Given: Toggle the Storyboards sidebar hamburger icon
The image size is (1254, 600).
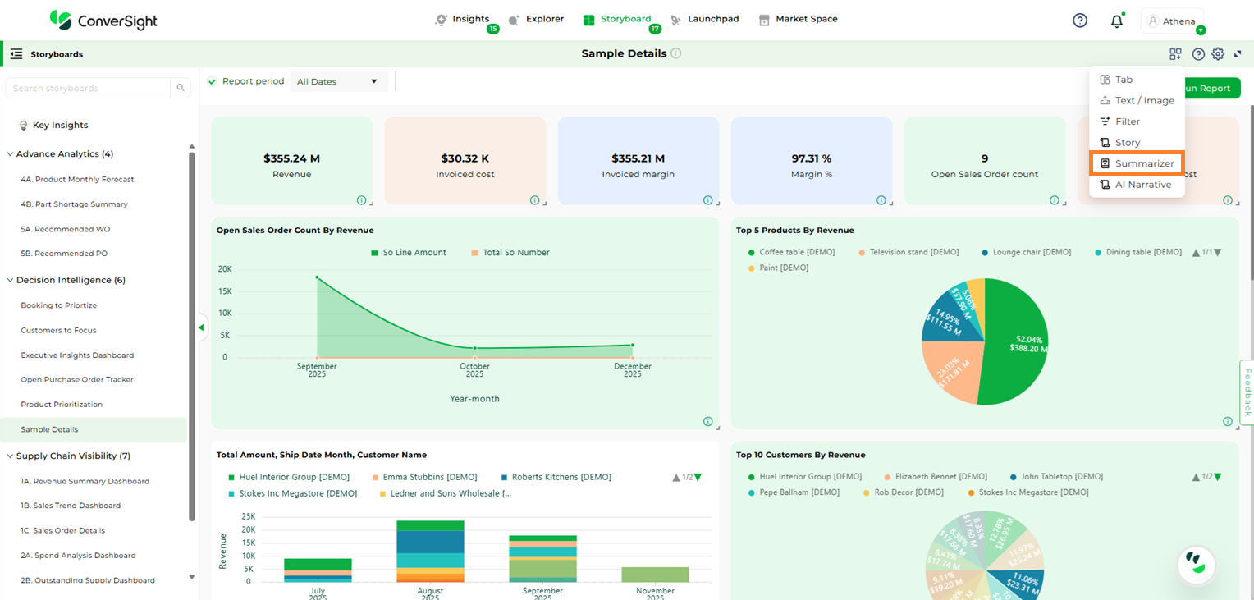Looking at the screenshot, I should (16, 54).
